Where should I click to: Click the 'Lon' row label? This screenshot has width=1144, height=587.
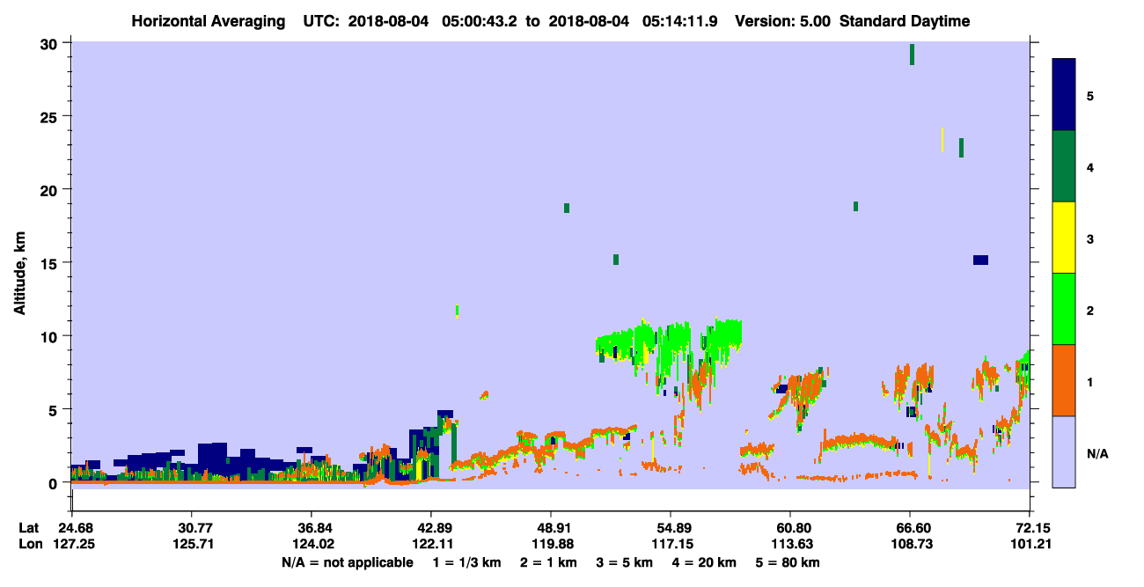(29, 544)
